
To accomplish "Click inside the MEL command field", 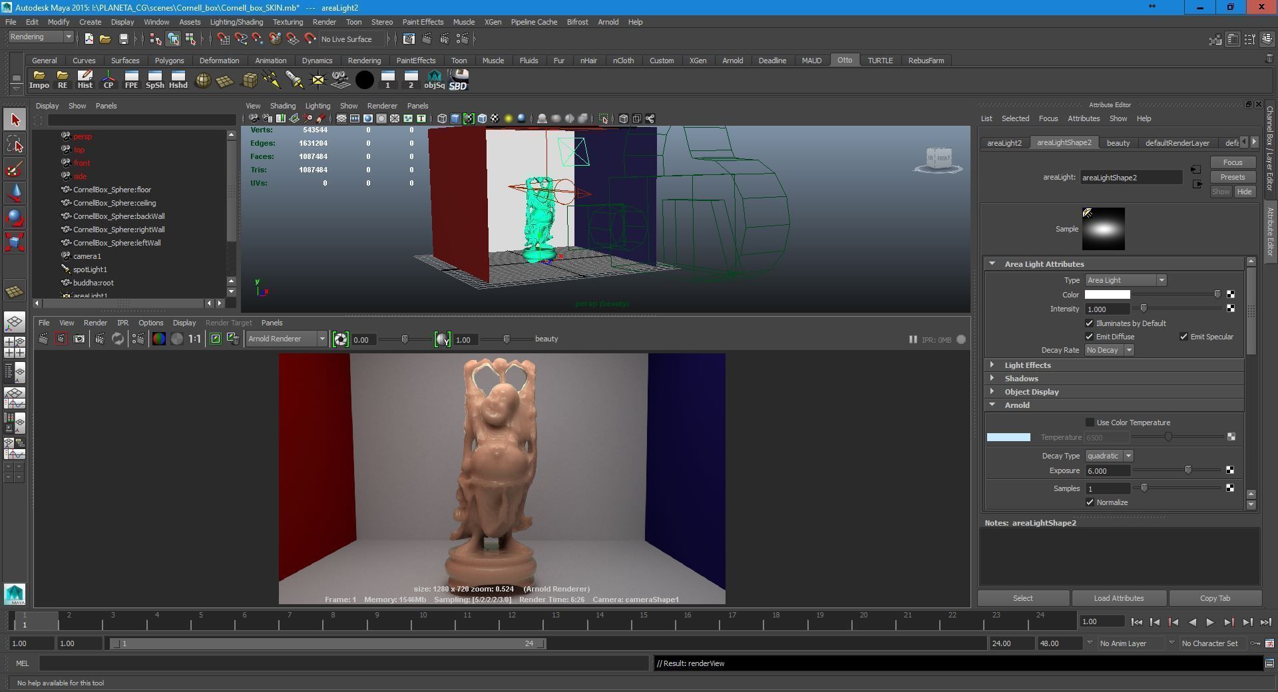I will (x=333, y=663).
